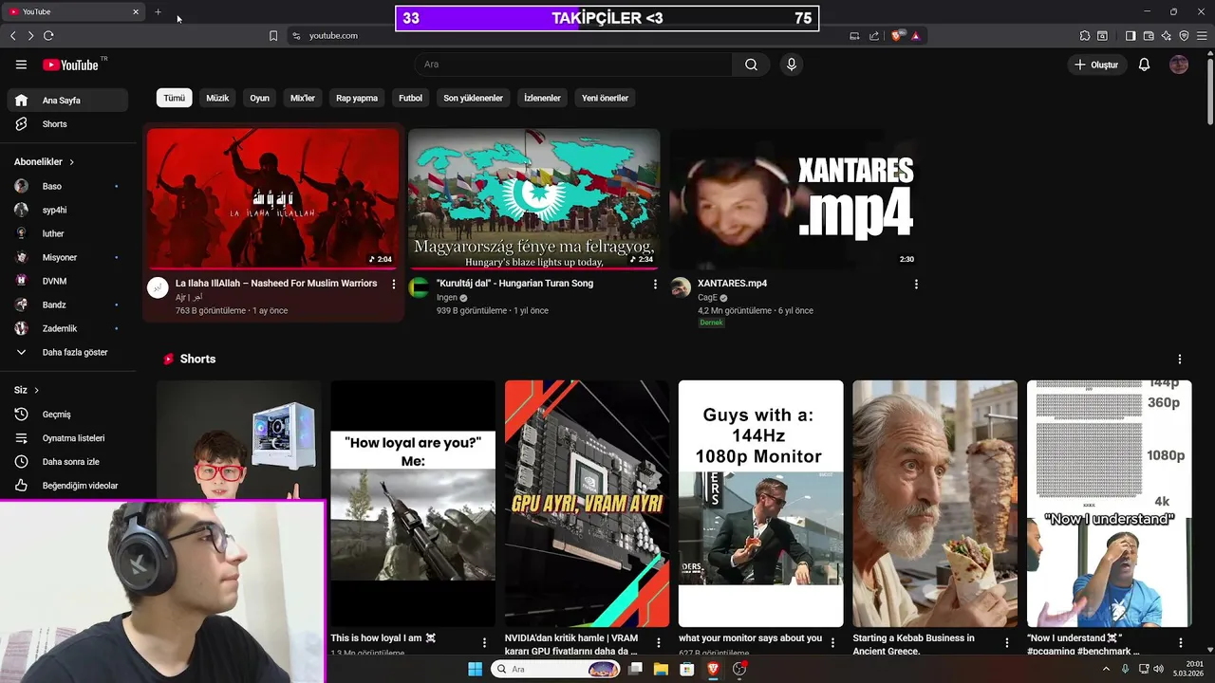Open Geçmiş history in the sidebar
Image resolution: width=1215 pixels, height=683 pixels.
67,415
